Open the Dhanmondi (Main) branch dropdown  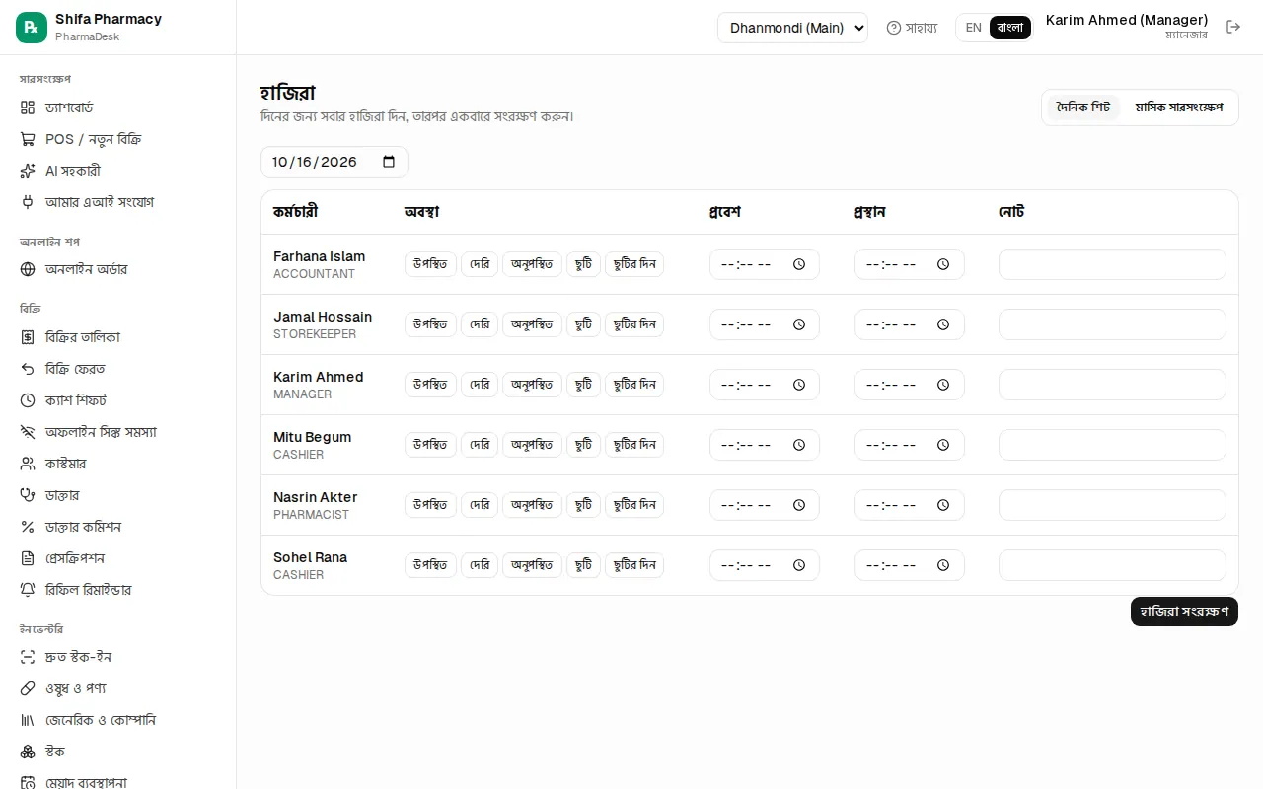click(792, 28)
